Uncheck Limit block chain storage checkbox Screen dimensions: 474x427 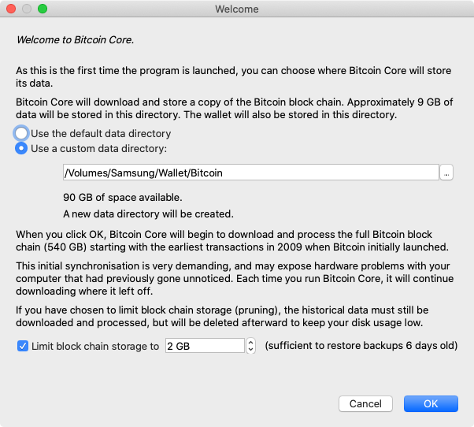click(x=23, y=346)
